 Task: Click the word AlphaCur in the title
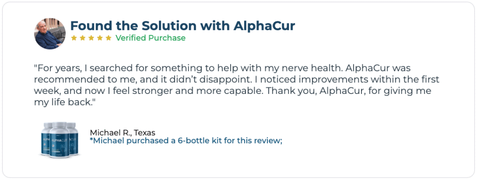point(264,26)
